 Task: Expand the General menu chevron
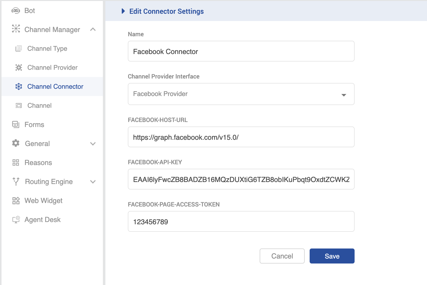point(93,144)
